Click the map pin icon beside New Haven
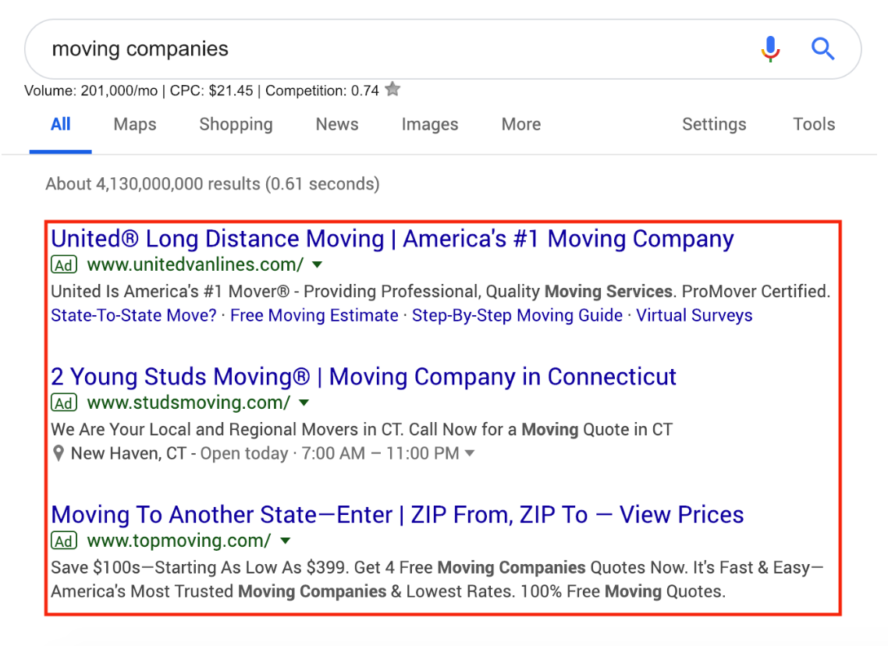 (x=59, y=453)
